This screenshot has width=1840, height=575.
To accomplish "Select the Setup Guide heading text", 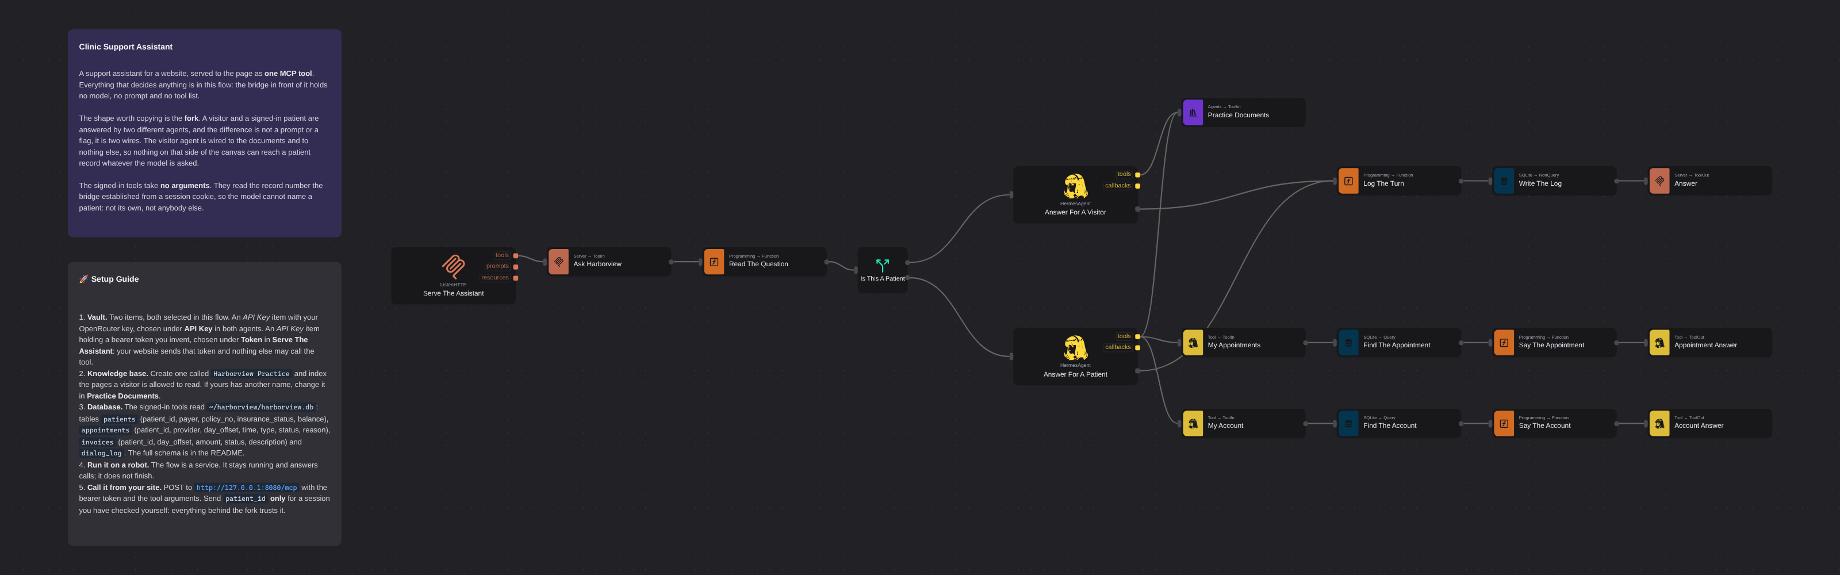I will point(115,279).
